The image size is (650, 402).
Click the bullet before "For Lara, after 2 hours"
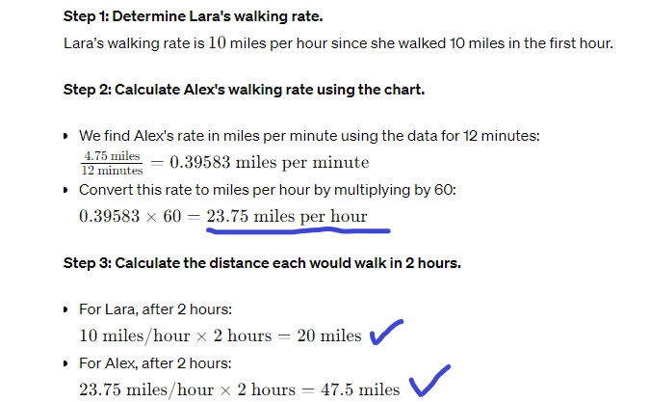pyautogui.click(x=65, y=310)
